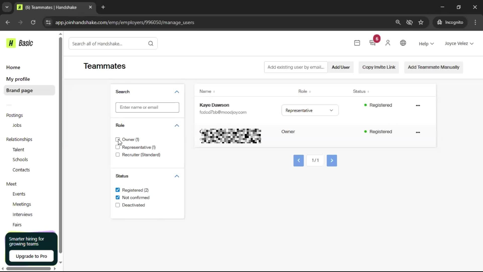Open Contacts in sidebar
Screen dimensions: 483x272
21,170
